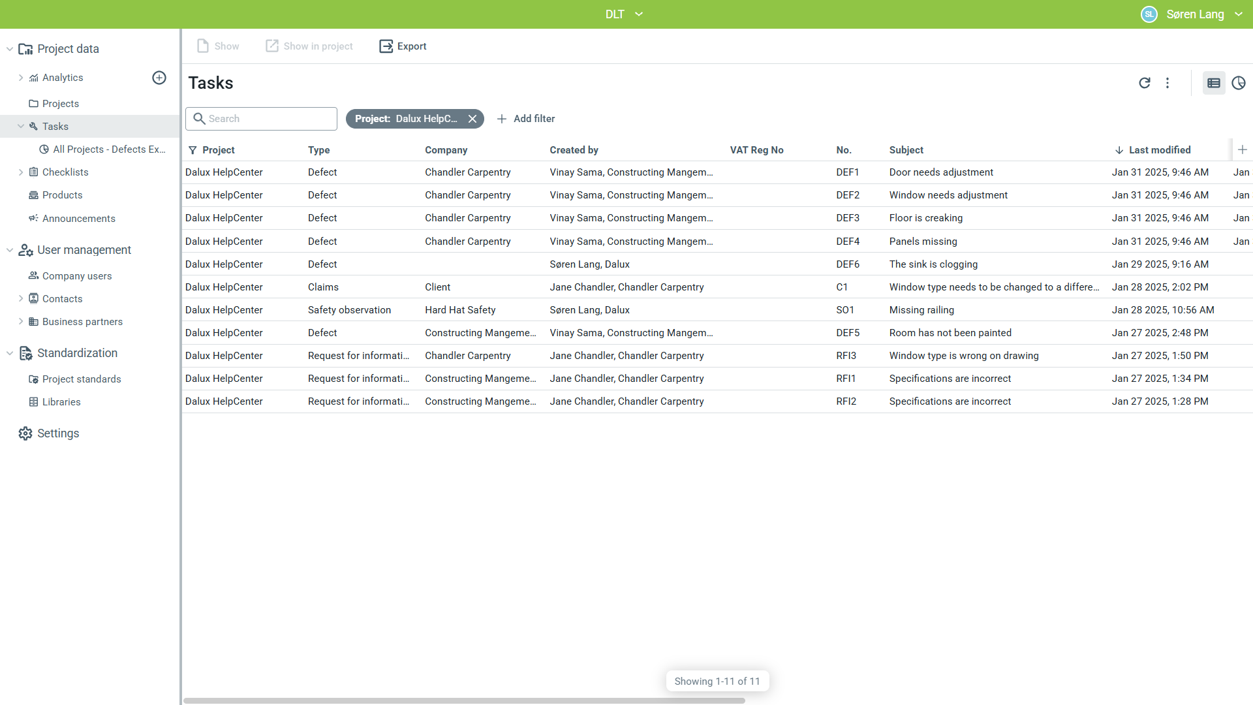Expand the Analytics tree item
The image size is (1253, 705).
tap(21, 78)
